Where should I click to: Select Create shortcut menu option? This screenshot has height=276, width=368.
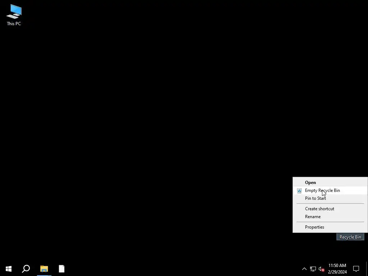coord(330,209)
